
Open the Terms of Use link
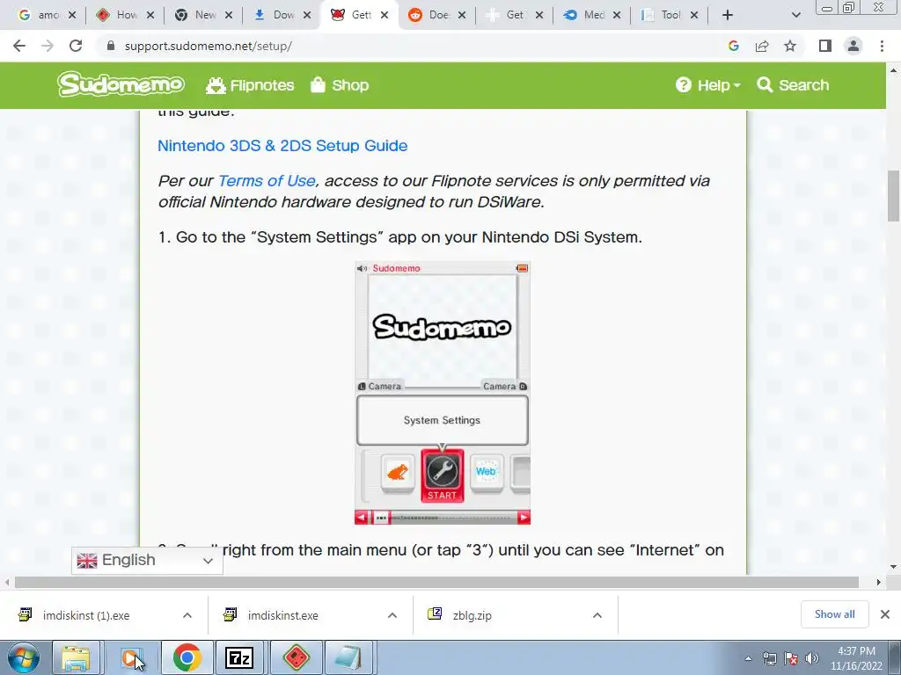pyautogui.click(x=267, y=181)
